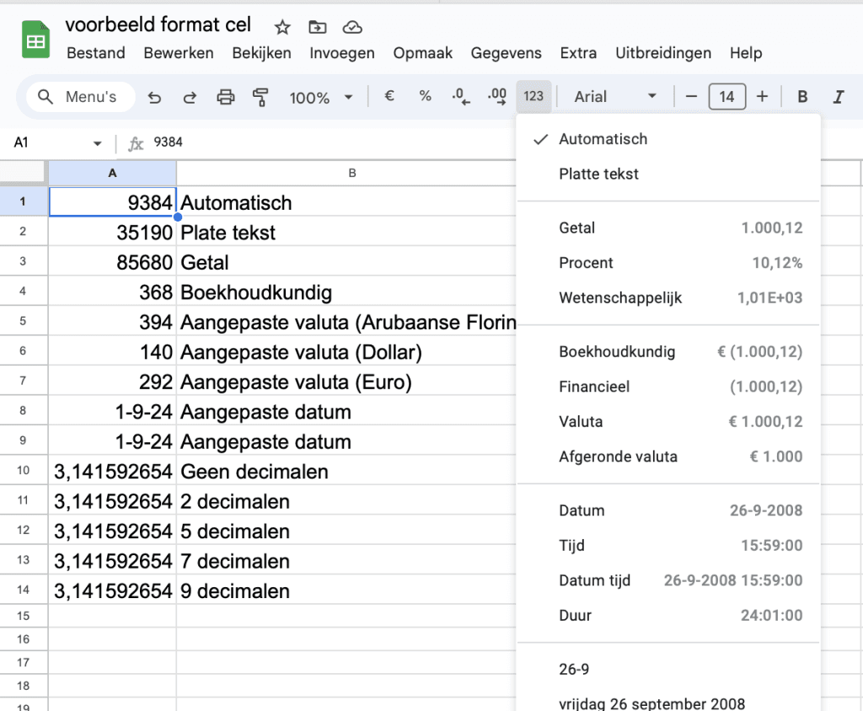Click the Menu's search box

click(81, 97)
